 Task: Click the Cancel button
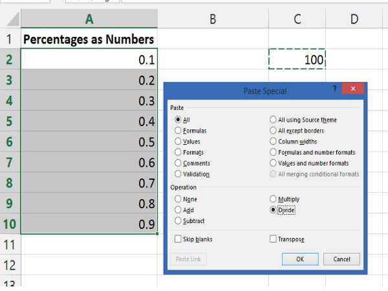341,259
